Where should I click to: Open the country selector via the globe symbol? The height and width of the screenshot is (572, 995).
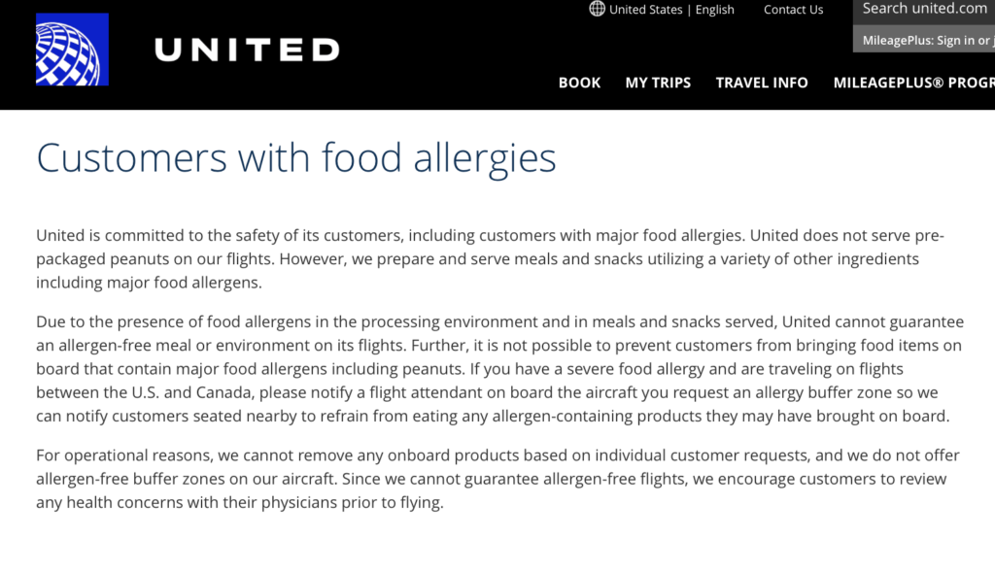(596, 9)
